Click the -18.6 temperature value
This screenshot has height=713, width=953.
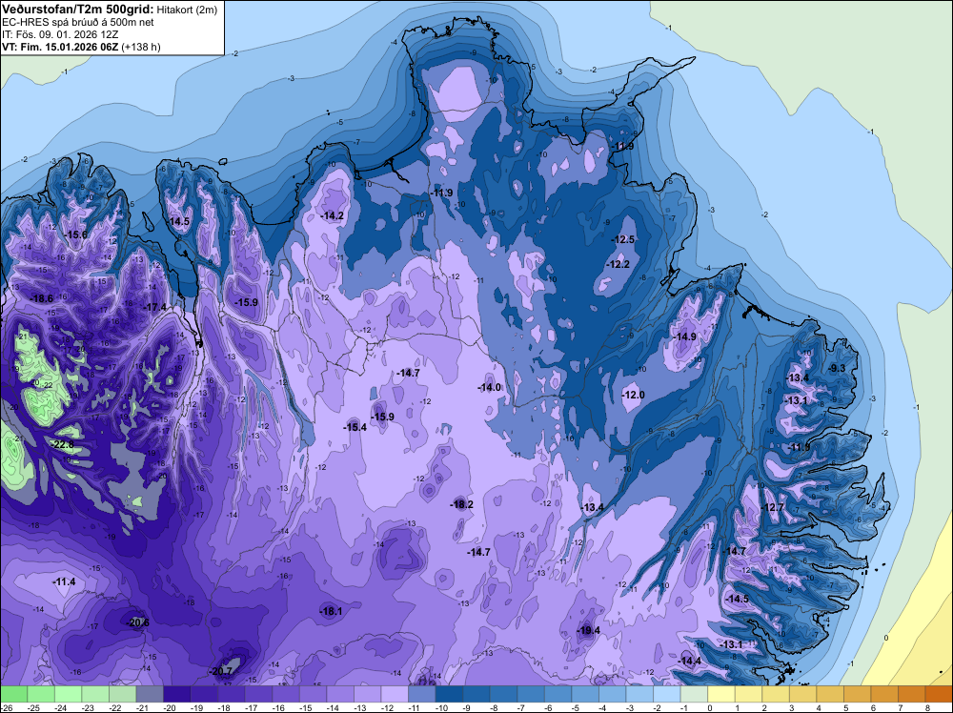41,298
